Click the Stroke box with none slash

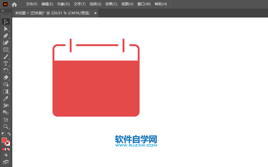point(8,144)
